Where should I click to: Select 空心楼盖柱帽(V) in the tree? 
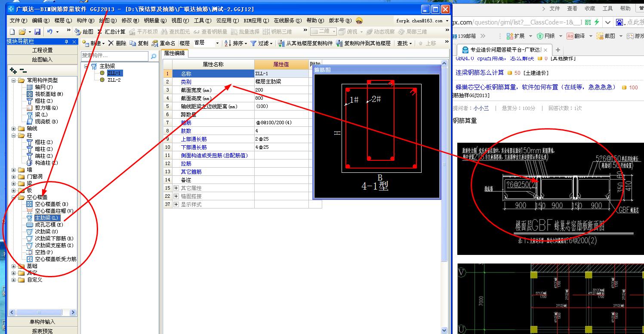click(x=50, y=211)
